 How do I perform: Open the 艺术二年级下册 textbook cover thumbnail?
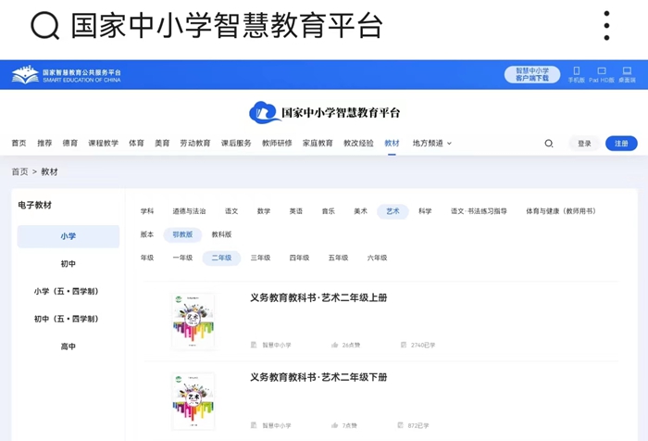tap(193, 400)
